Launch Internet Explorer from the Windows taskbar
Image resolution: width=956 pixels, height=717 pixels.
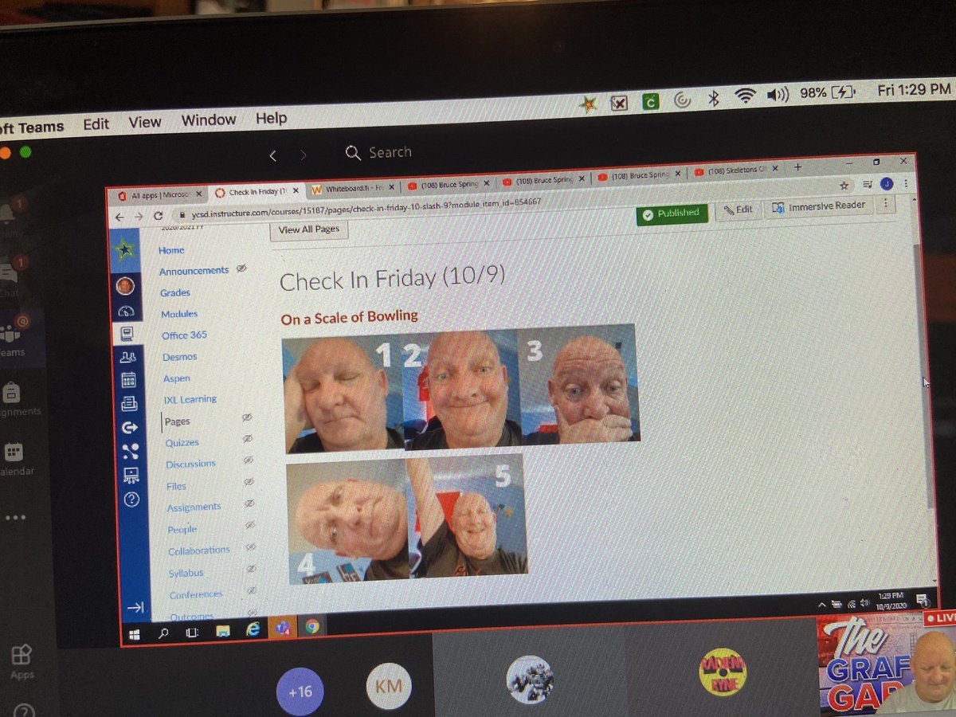(253, 630)
